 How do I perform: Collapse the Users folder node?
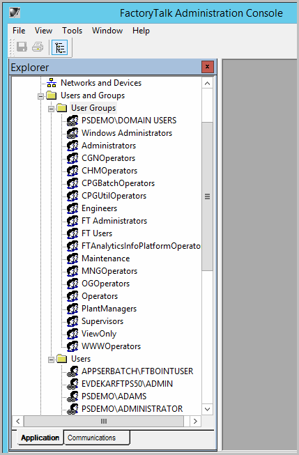(x=52, y=360)
